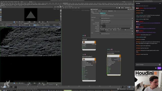
Task: Click pink badge icon above cloud node
Action: click(85, 36)
